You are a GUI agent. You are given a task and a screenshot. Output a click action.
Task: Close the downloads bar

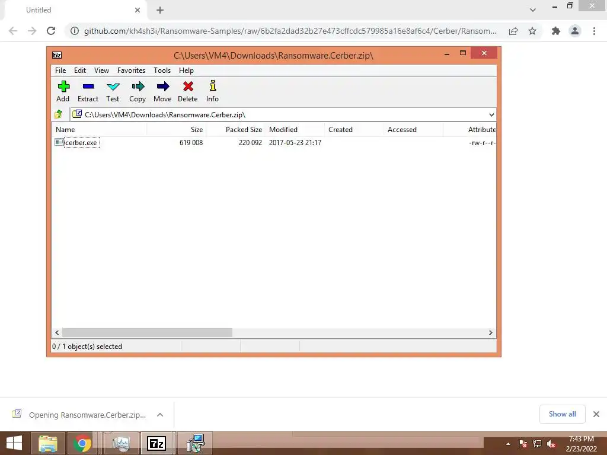pos(596,414)
